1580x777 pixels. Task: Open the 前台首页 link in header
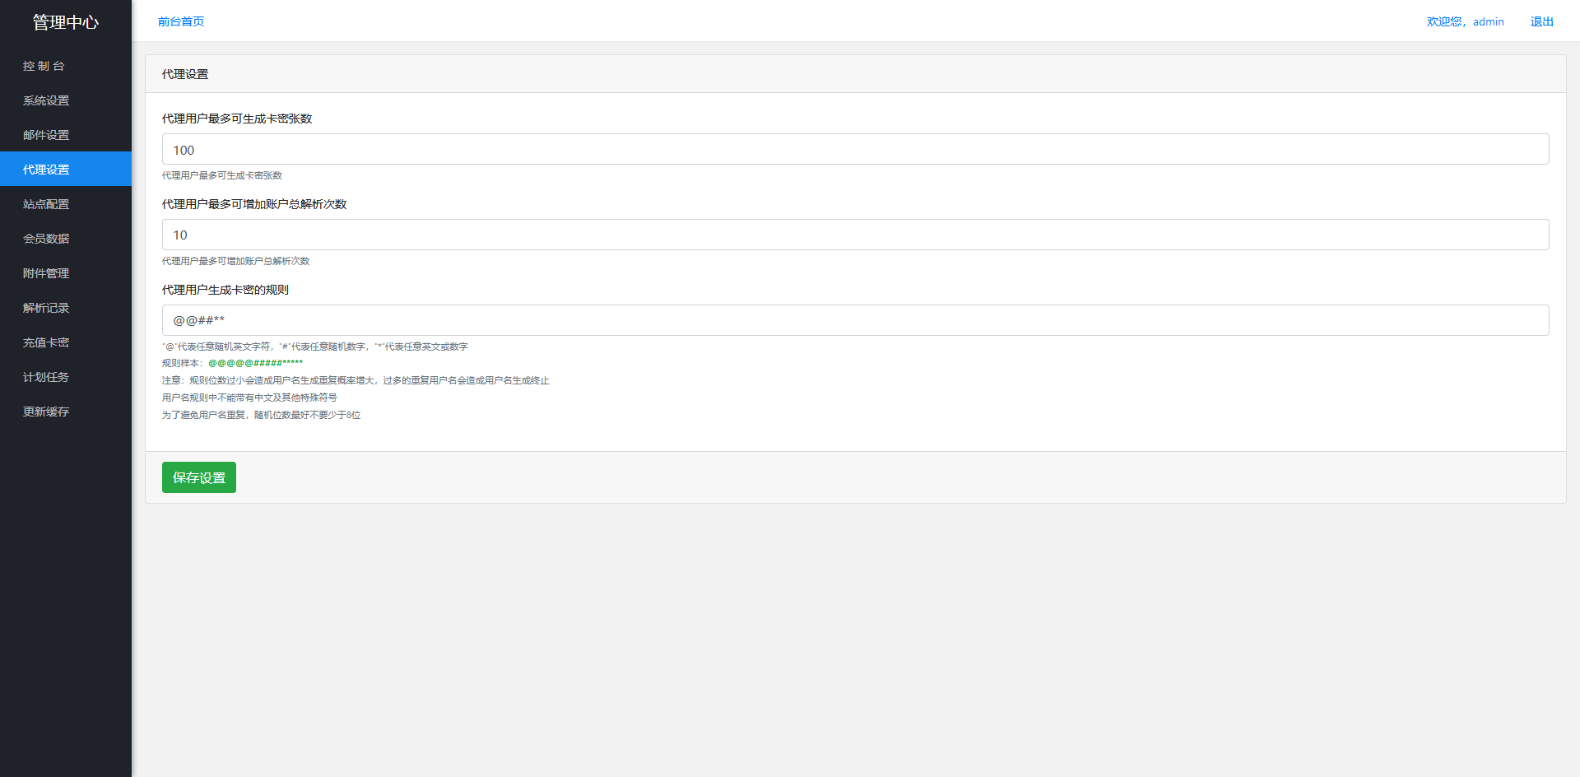point(181,21)
